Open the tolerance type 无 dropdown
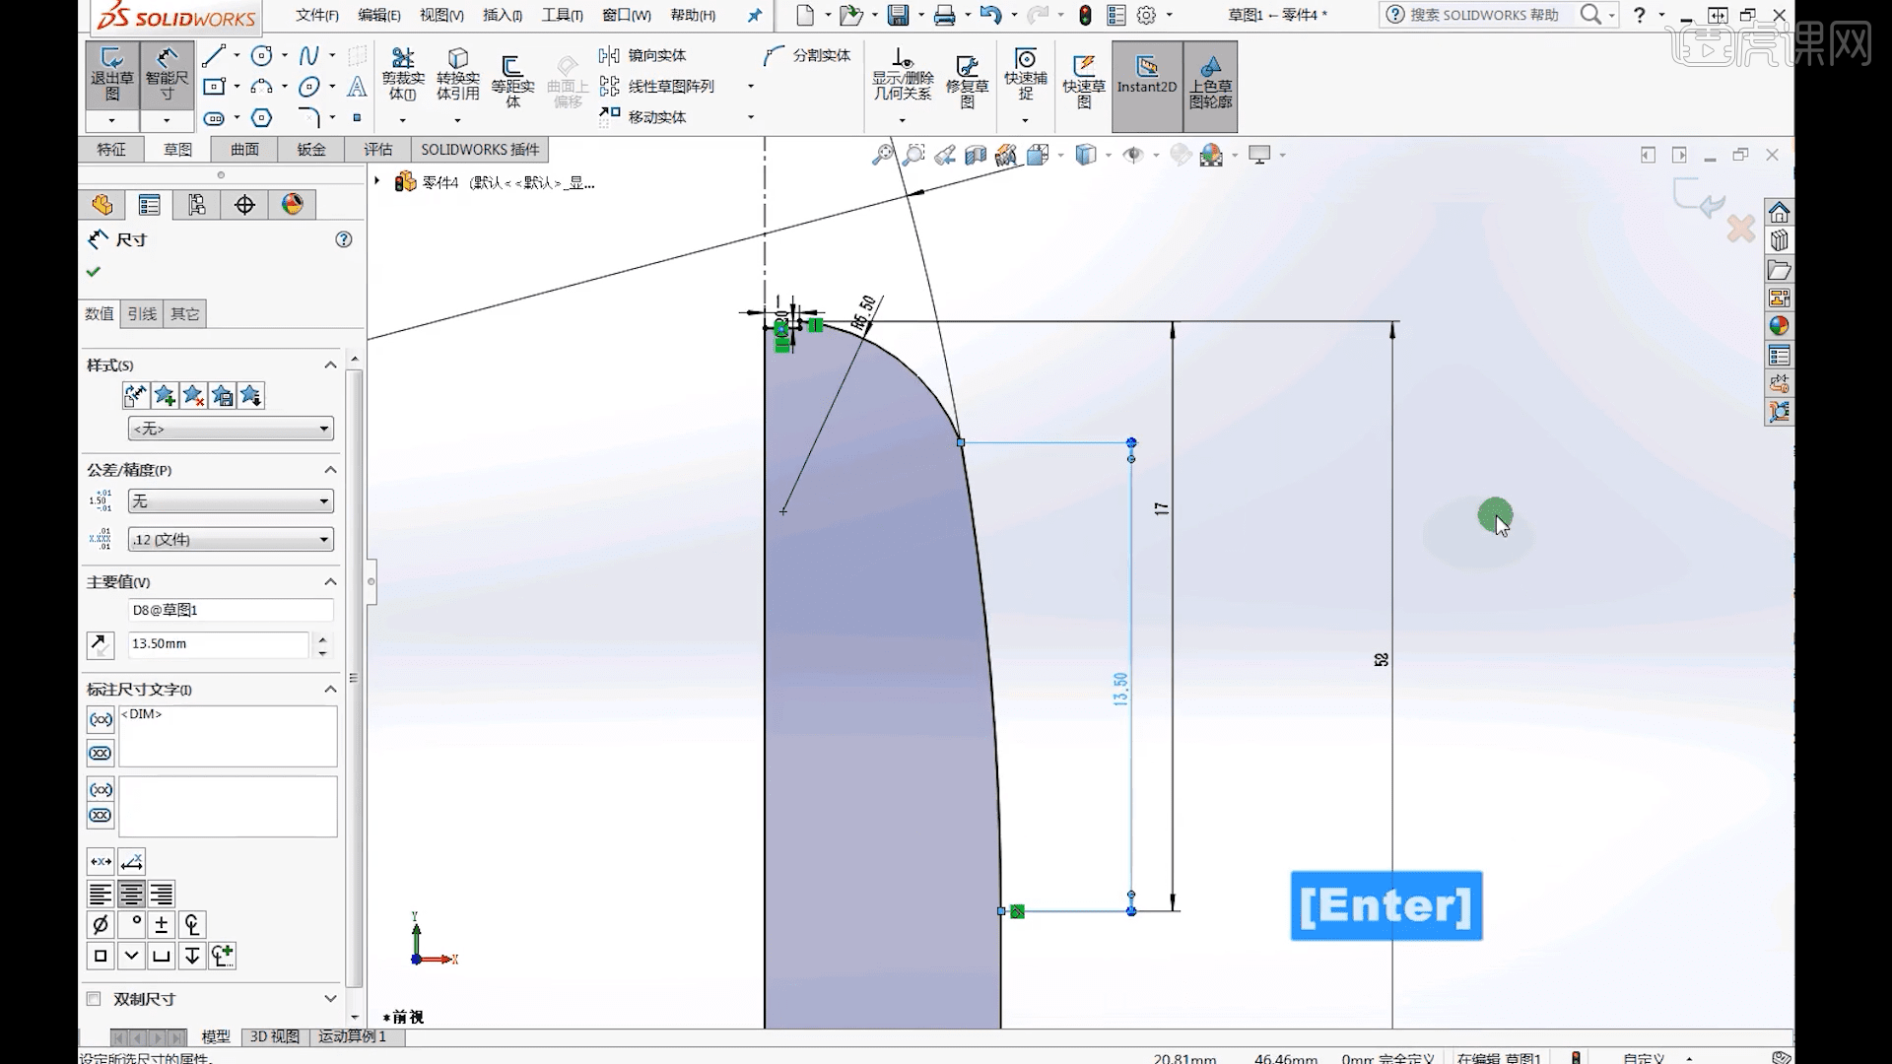The height and width of the screenshot is (1064, 1892). 231,501
